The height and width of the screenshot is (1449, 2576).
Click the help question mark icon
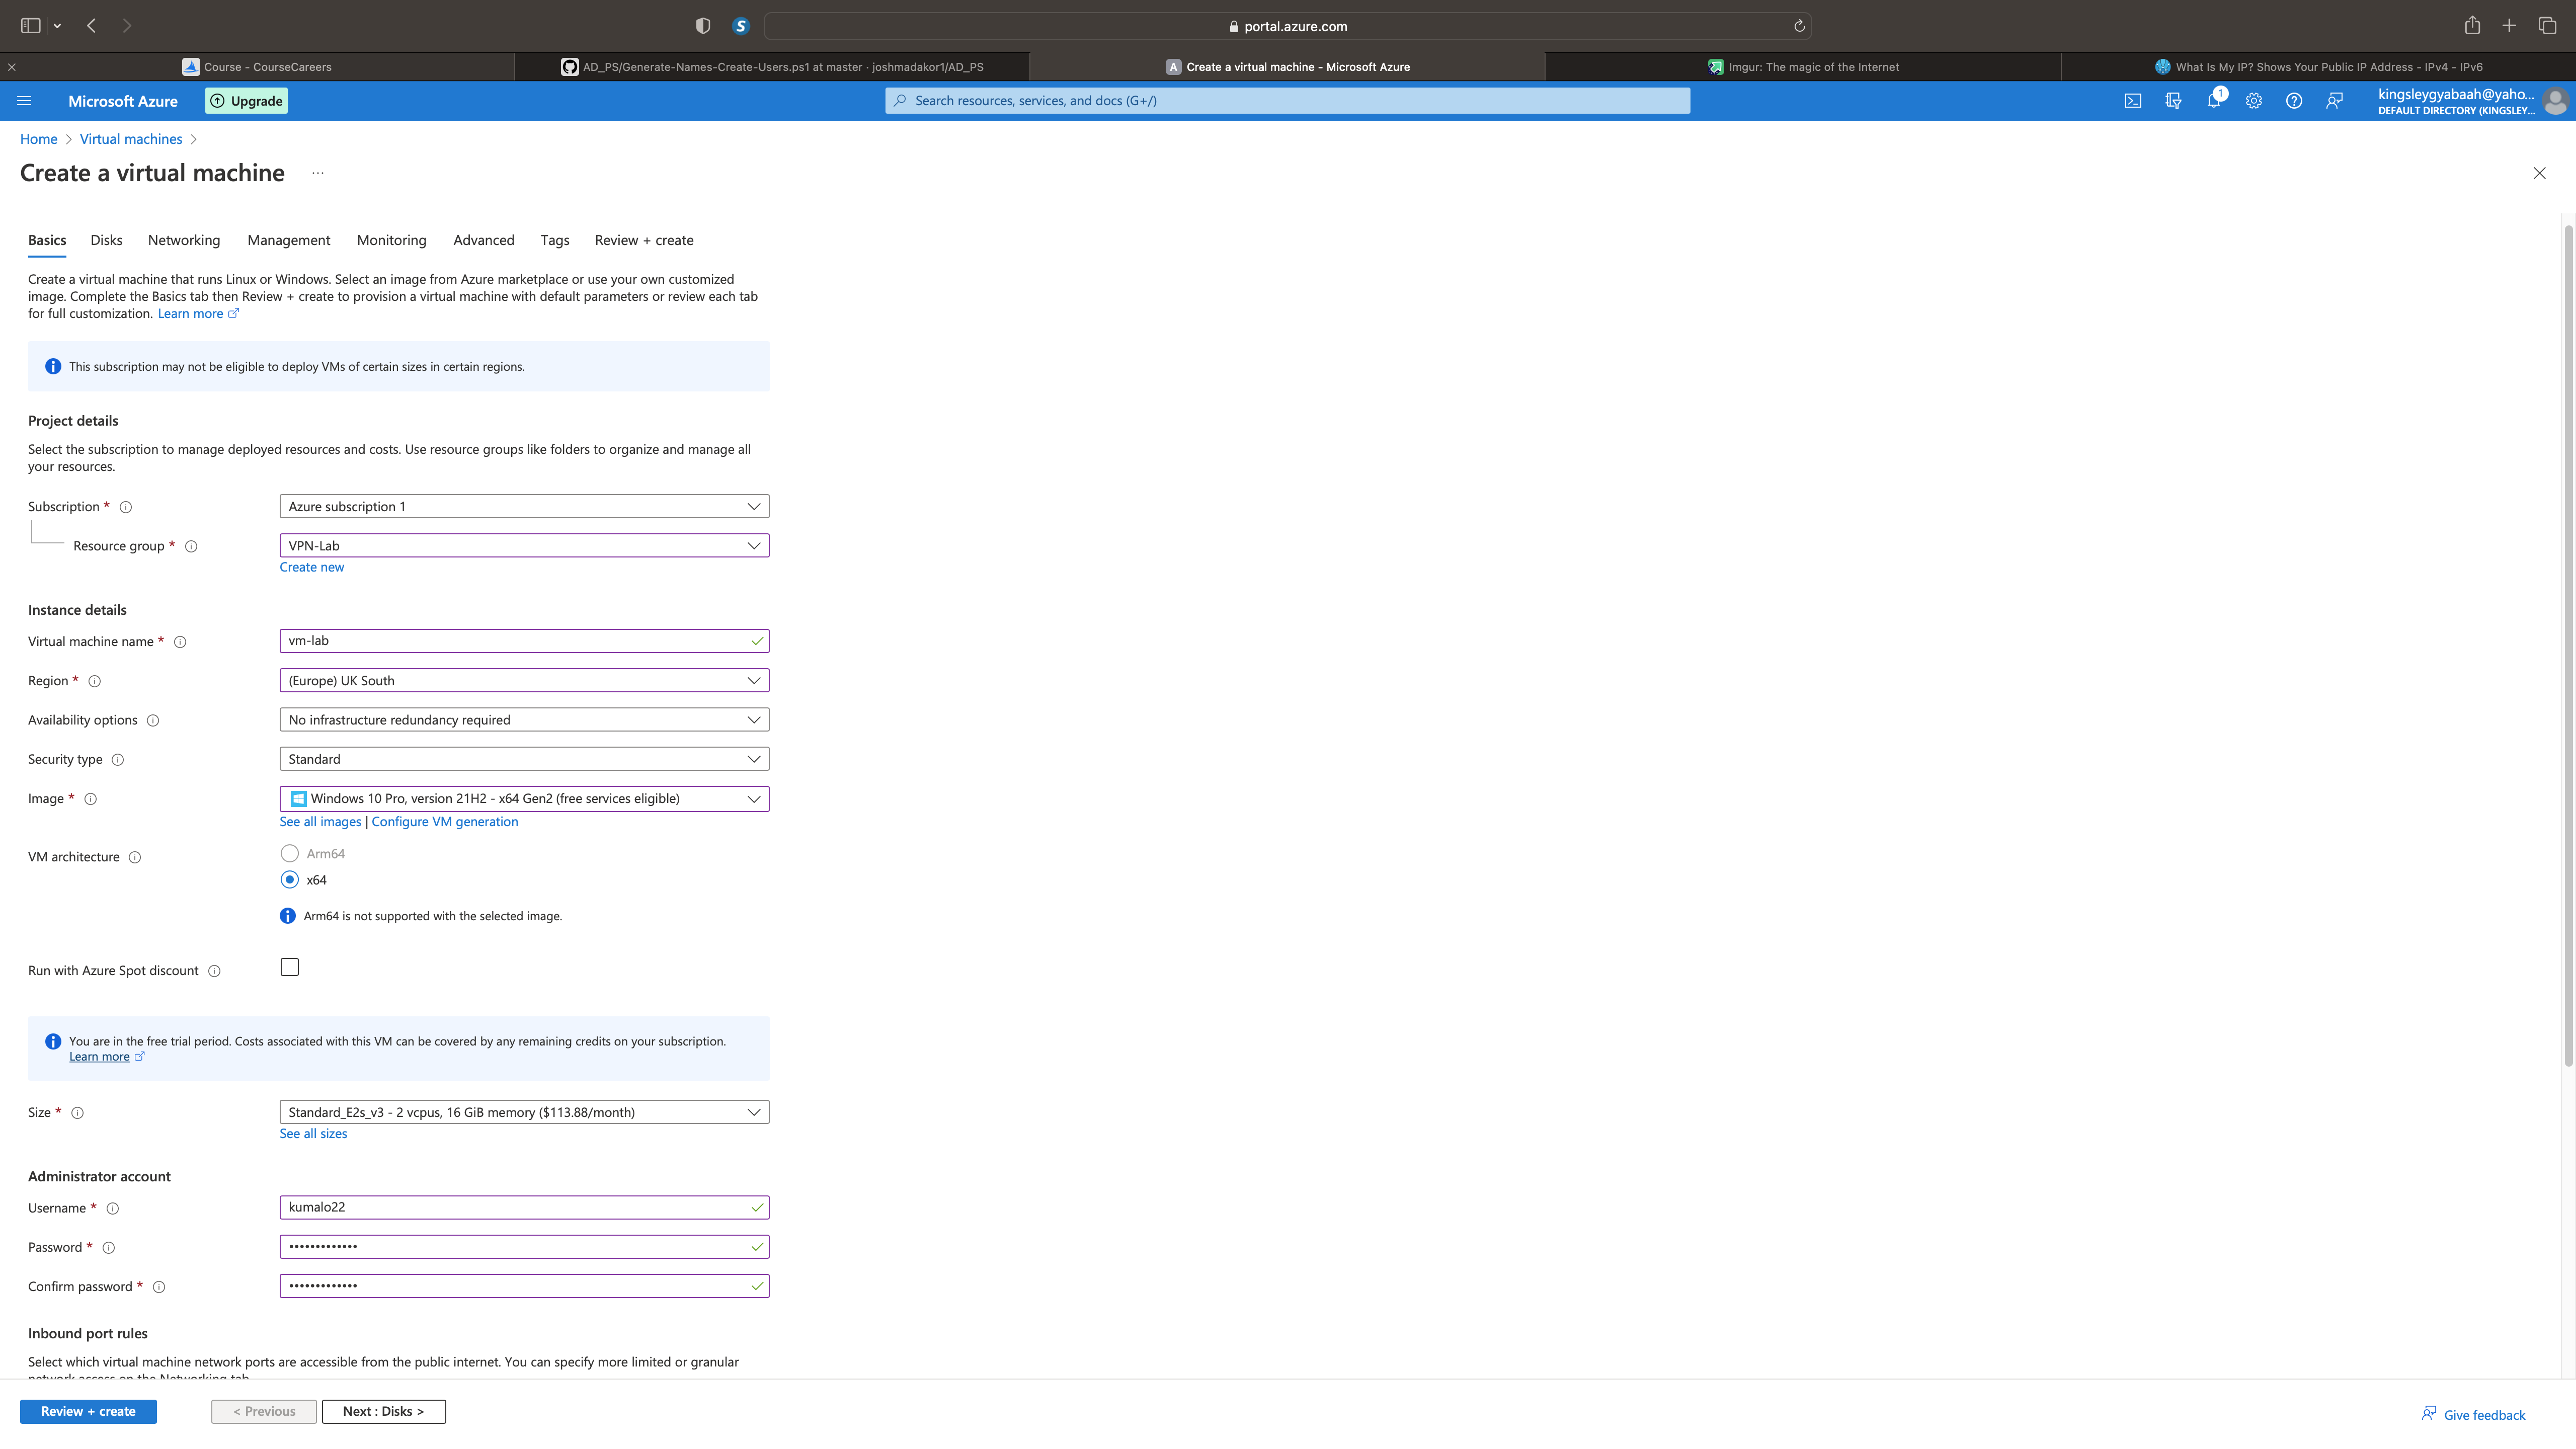(2294, 101)
